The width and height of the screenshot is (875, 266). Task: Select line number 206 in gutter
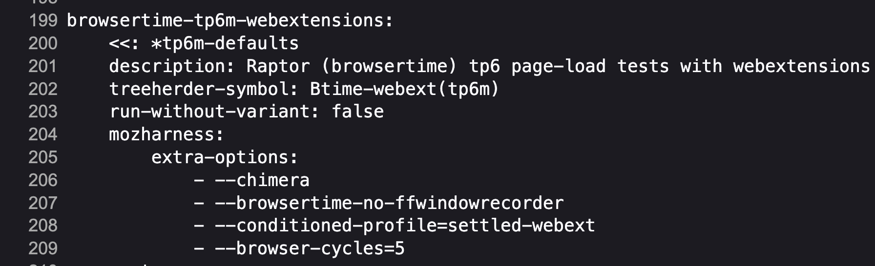pyautogui.click(x=43, y=180)
